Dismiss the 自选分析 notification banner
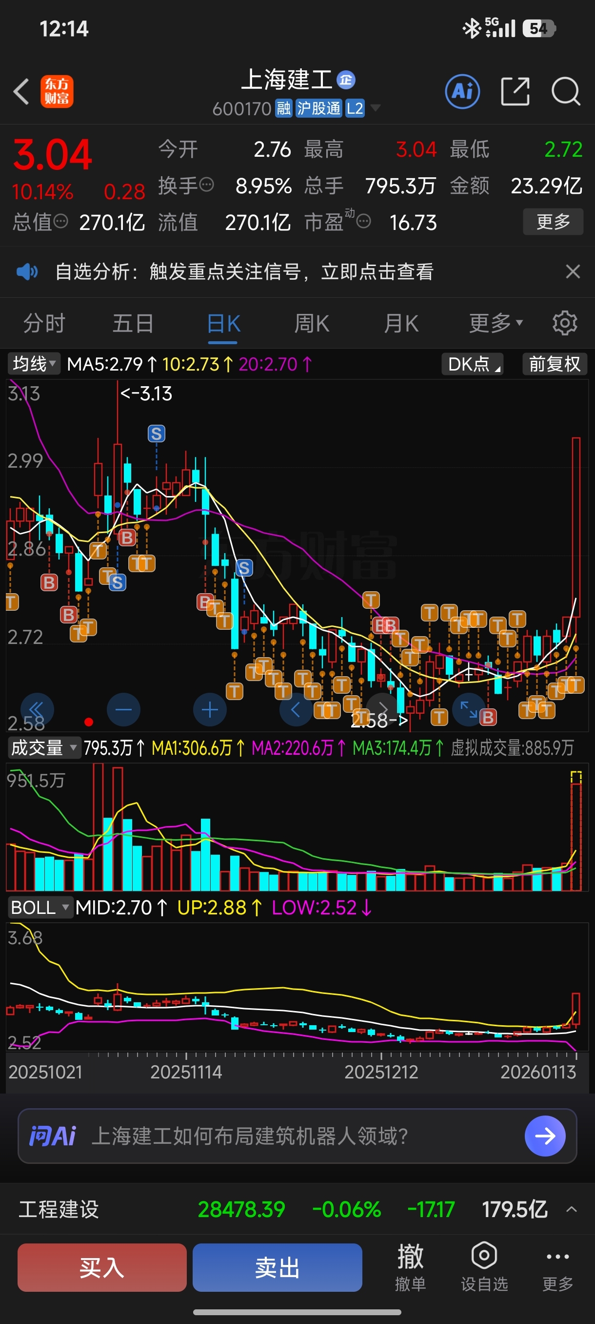The height and width of the screenshot is (1324, 595). coord(573,271)
